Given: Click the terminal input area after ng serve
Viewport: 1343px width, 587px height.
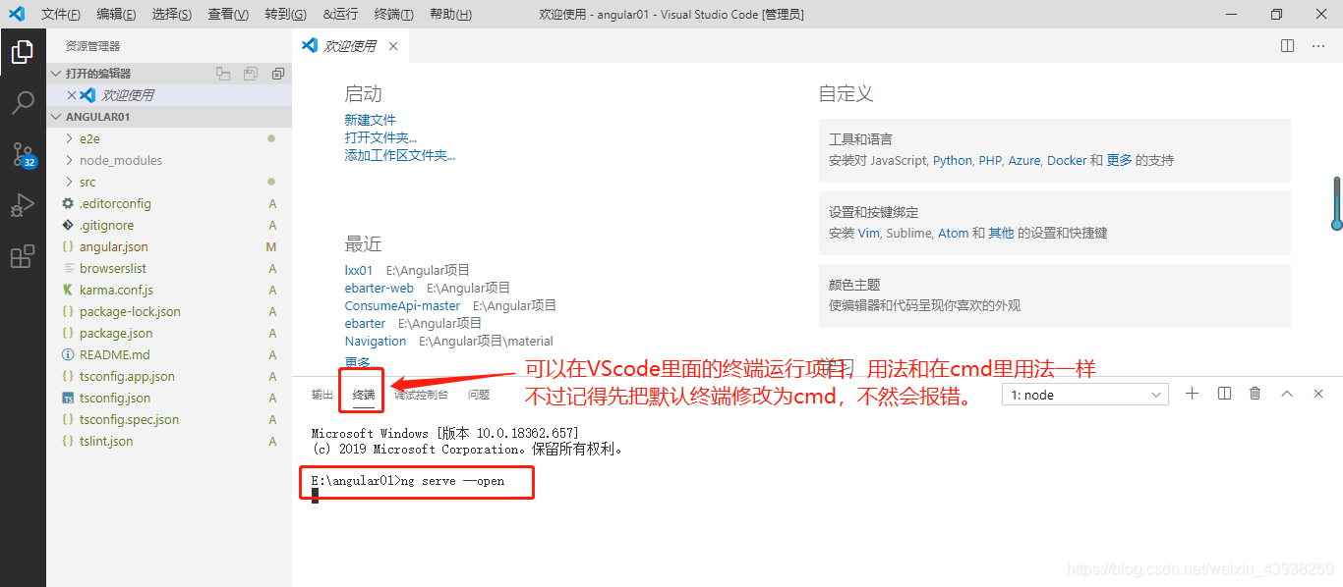Looking at the screenshot, I should point(315,496).
